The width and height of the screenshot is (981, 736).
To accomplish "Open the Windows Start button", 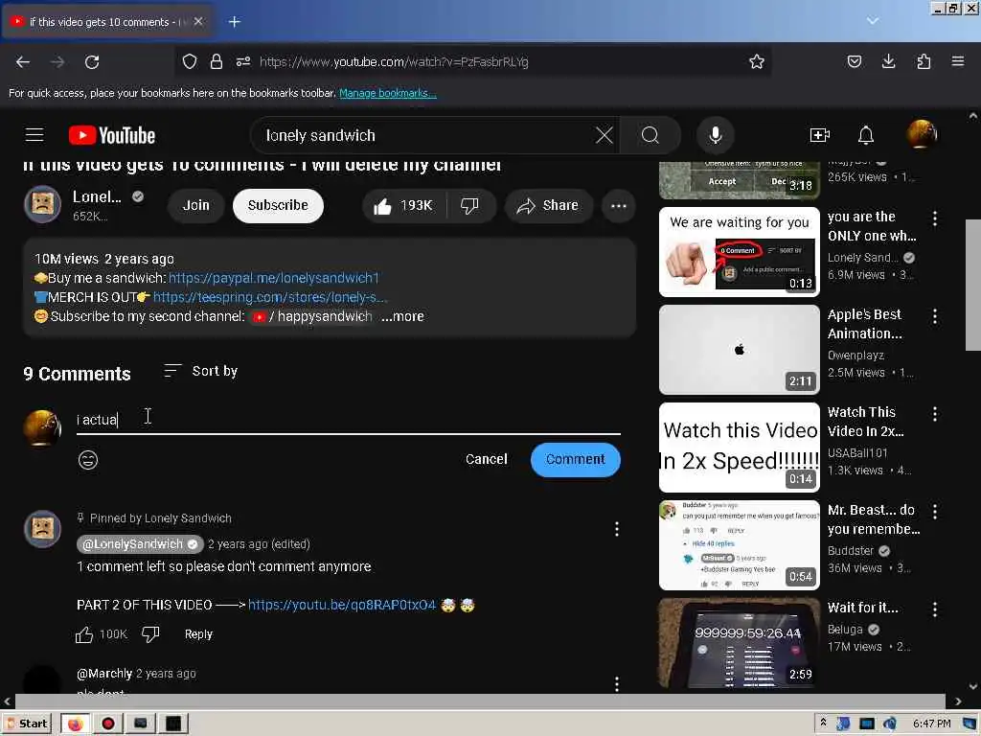I will click(26, 724).
